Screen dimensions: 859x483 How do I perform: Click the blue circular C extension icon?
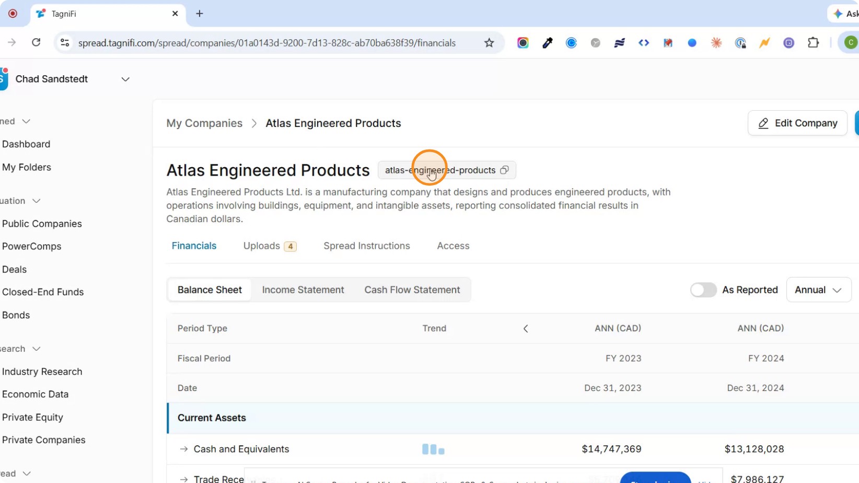point(571,43)
